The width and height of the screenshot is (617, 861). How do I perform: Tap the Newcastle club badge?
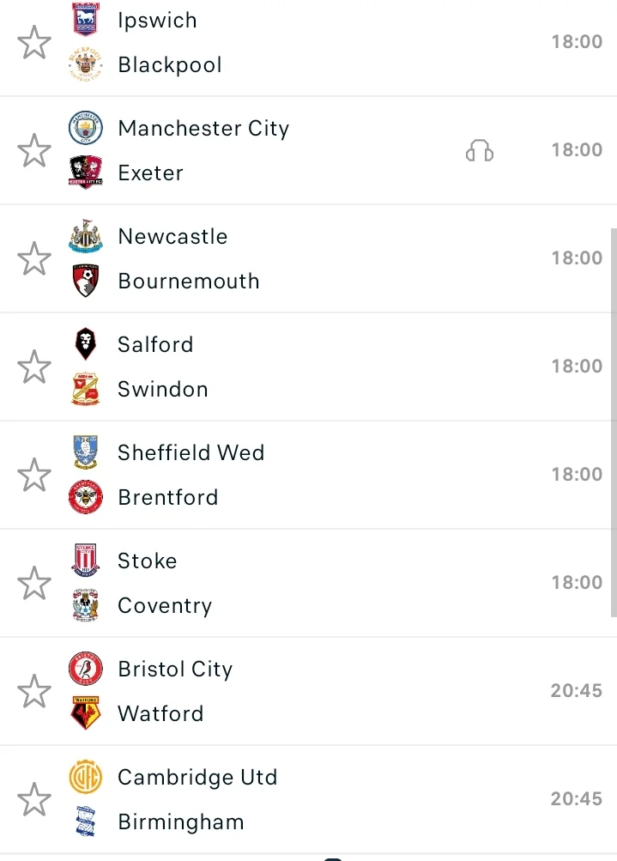pyautogui.click(x=85, y=236)
